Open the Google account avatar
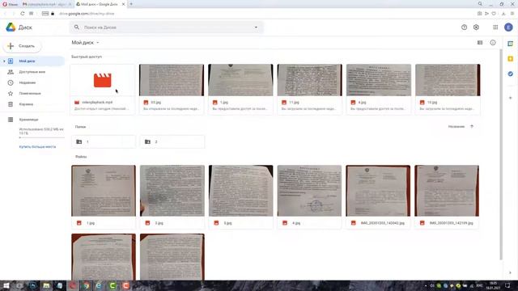This screenshot has width=518, height=291. (x=508, y=27)
